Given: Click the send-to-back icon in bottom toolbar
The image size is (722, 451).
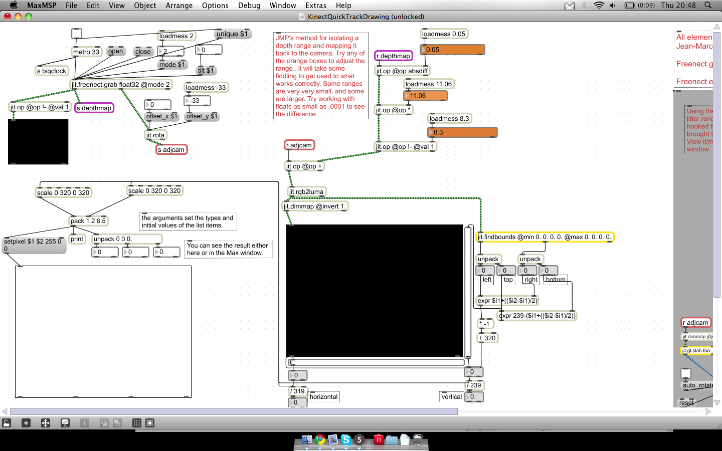Looking at the screenshot, I should [x=117, y=423].
